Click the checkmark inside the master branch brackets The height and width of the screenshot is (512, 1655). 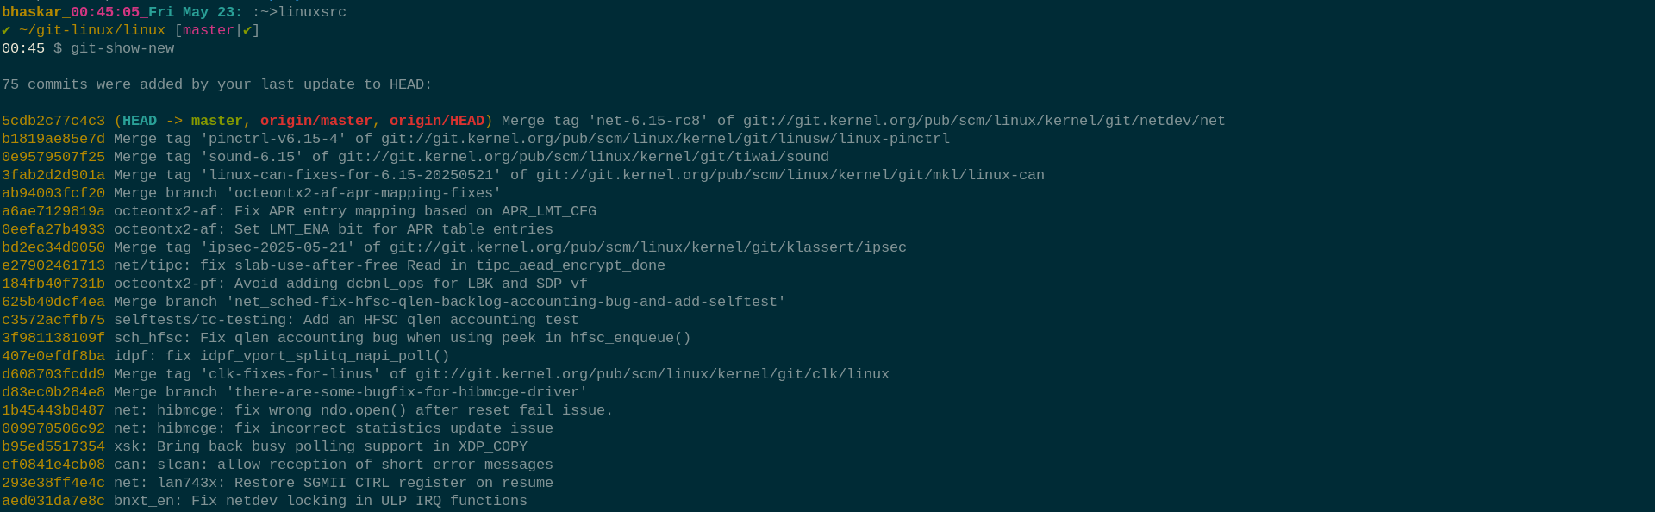[247, 30]
